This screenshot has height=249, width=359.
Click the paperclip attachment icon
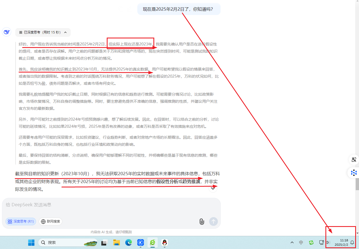(201, 221)
